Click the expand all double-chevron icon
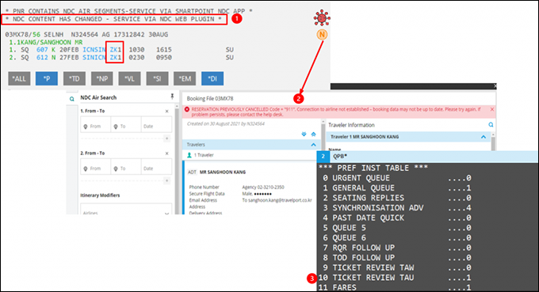Screen dimensions: 539x292 click(x=304, y=135)
